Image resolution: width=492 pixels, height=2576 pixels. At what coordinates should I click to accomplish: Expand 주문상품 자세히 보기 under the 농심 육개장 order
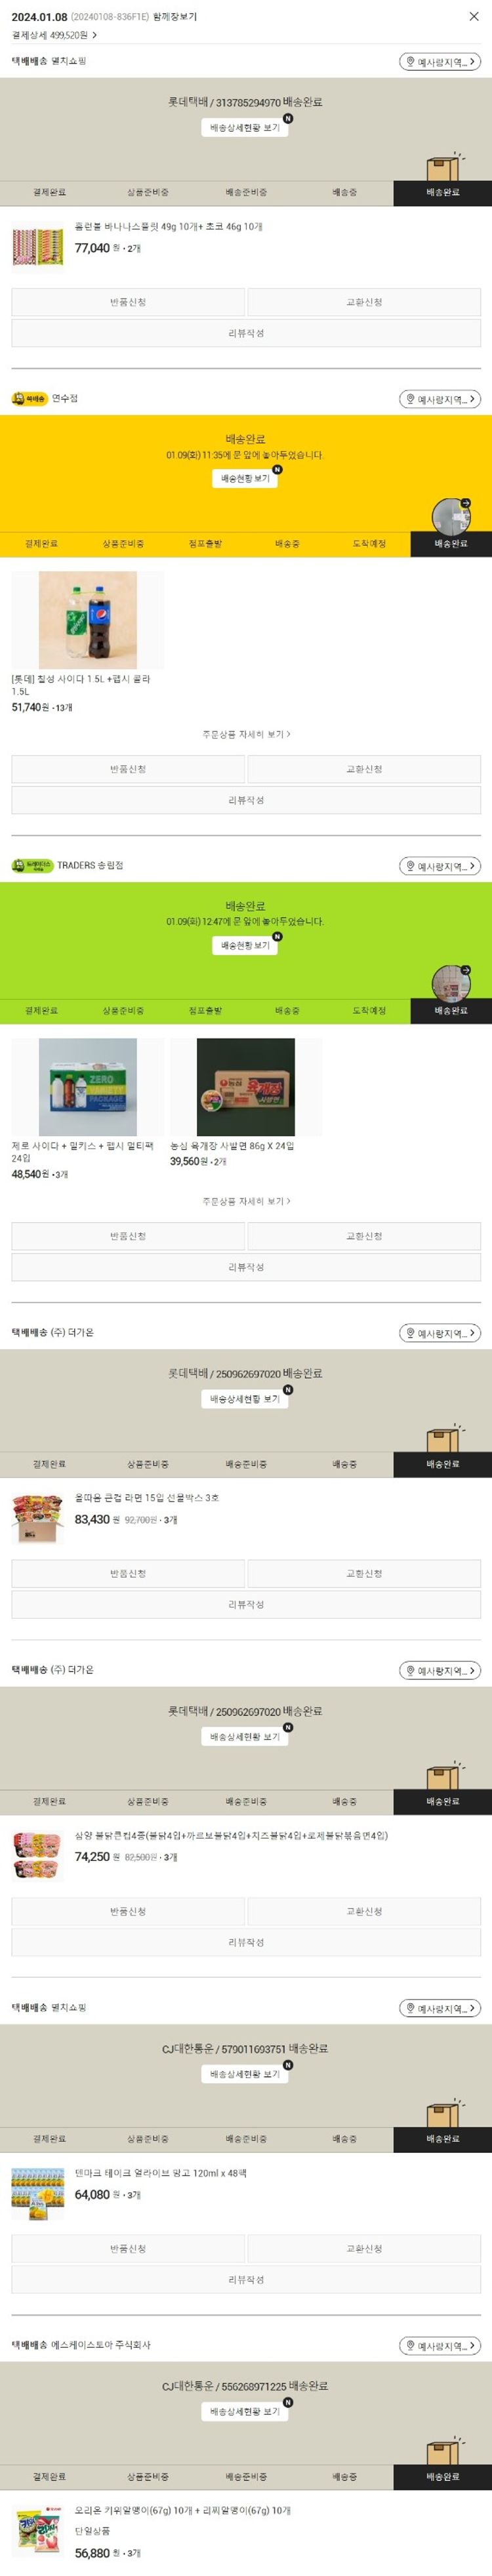(246, 1201)
